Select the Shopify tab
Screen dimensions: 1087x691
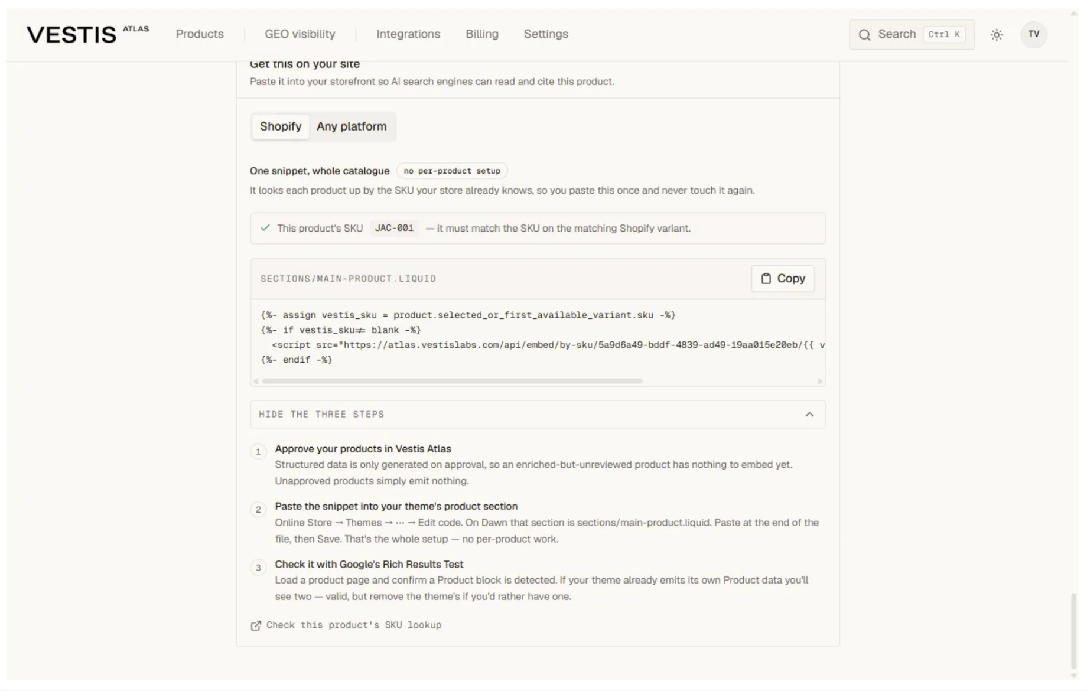[281, 126]
